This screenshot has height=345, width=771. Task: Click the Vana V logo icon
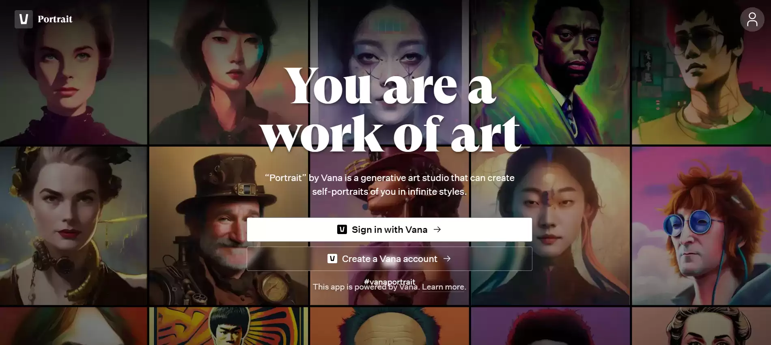click(24, 19)
